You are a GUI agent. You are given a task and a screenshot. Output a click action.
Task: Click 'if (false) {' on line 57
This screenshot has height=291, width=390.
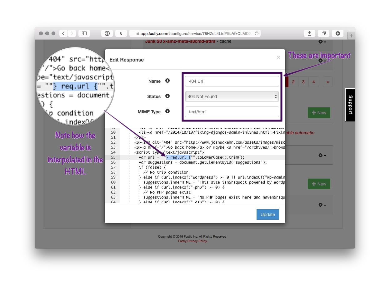[x=152, y=167]
